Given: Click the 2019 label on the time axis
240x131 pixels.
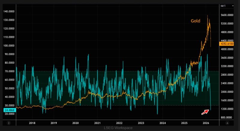Looking at the screenshot, I should coord(54,123).
